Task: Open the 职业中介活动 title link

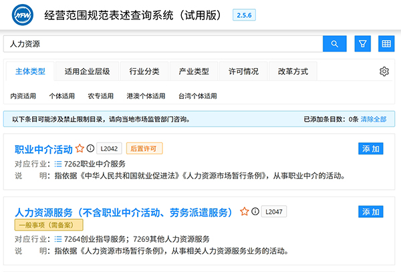Action: click(43, 149)
